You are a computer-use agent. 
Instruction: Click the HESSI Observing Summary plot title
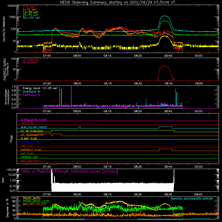pyautogui.click(x=117, y=2)
